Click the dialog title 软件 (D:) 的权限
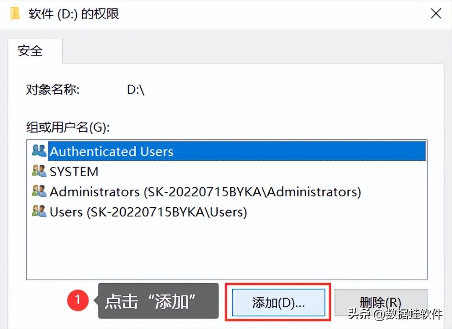Viewport: 452px width, 329px height. [74, 14]
